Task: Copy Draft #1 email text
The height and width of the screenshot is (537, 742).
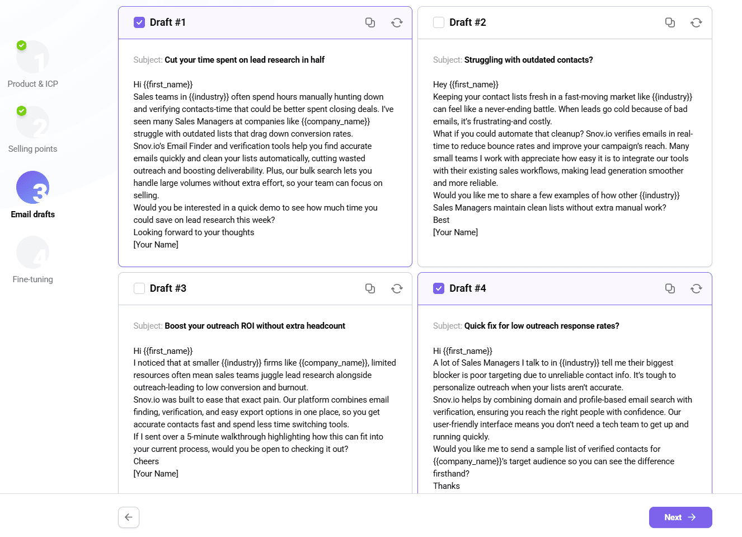Action: coord(370,22)
